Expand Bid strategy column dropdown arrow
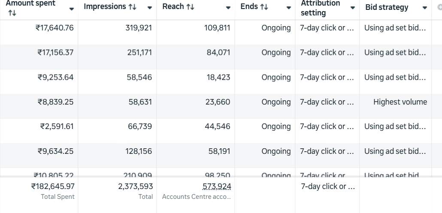Image resolution: width=442 pixels, height=213 pixels. (x=425, y=8)
